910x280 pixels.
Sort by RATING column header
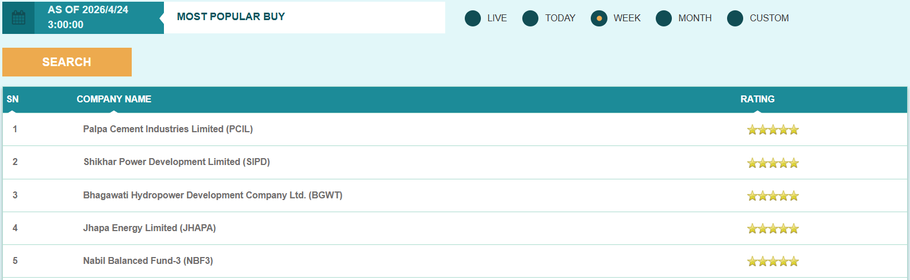(x=757, y=99)
